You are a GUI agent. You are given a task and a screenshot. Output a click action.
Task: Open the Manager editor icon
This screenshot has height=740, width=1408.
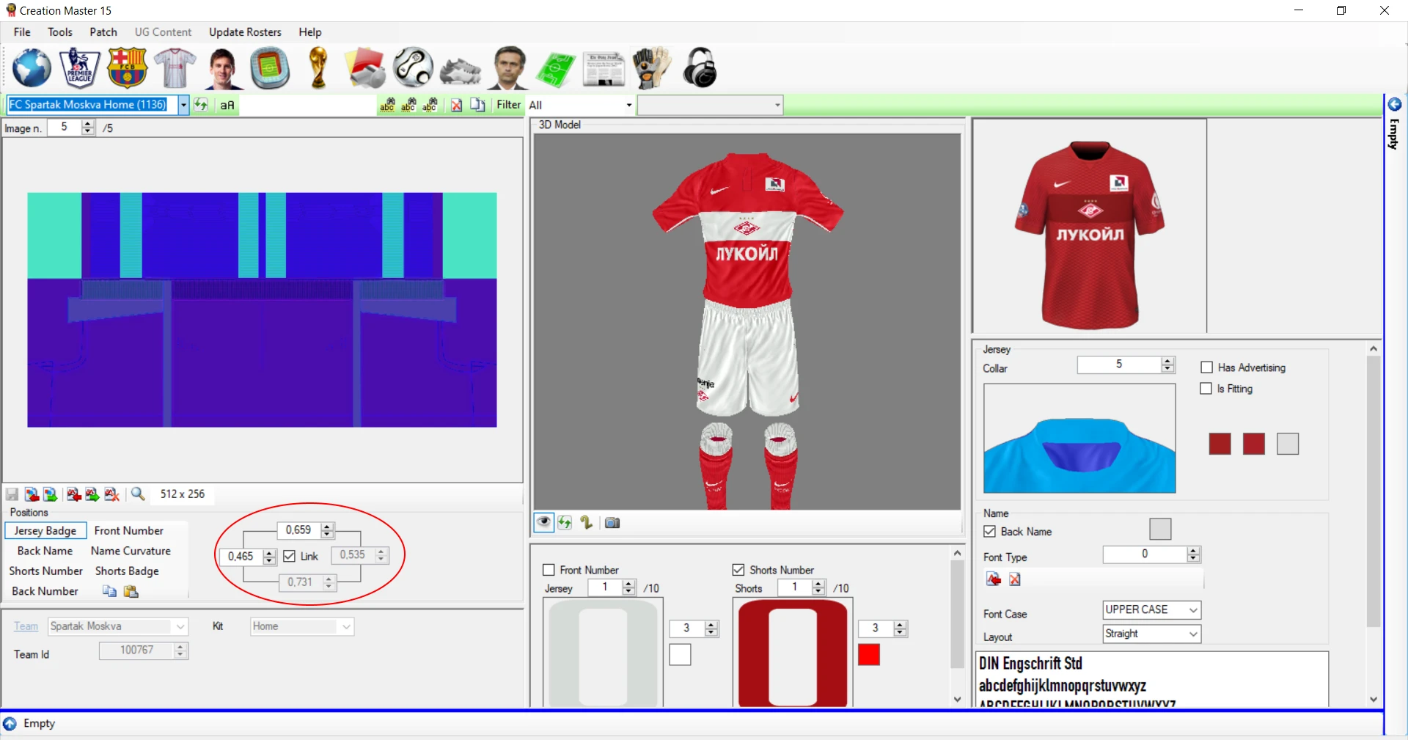coord(509,68)
